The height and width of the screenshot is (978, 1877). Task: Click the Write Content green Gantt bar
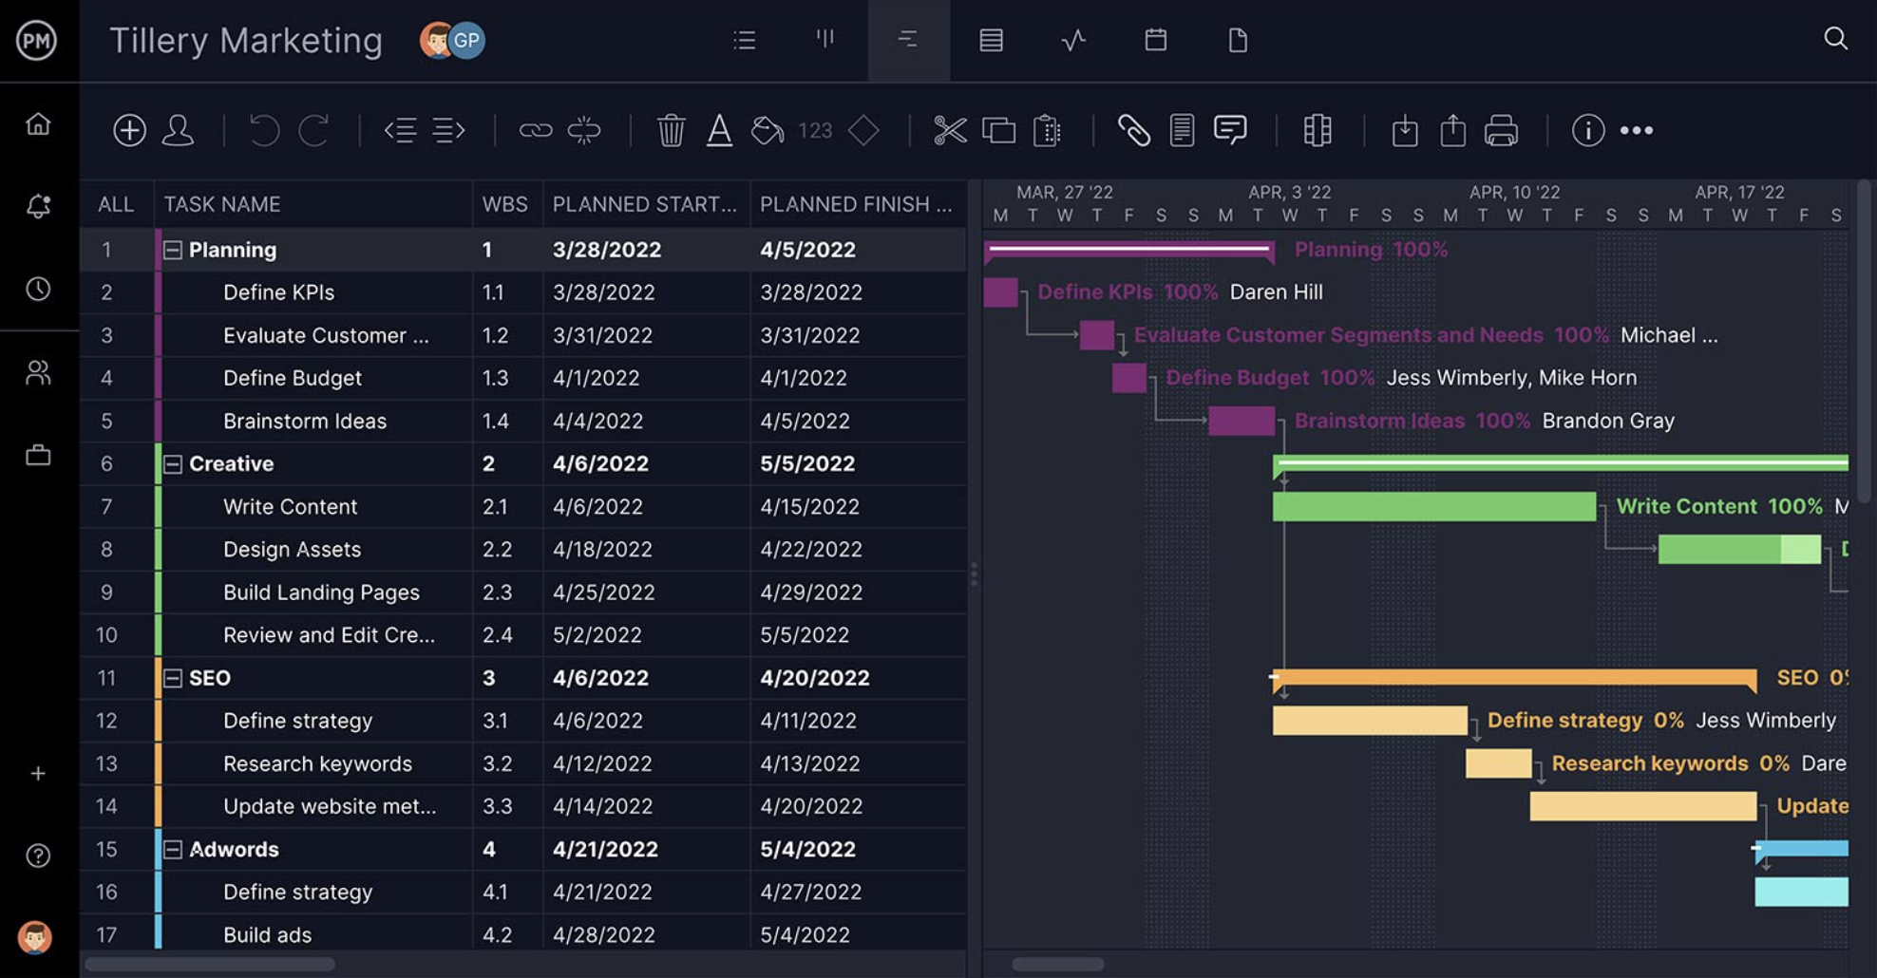pyautogui.click(x=1433, y=507)
